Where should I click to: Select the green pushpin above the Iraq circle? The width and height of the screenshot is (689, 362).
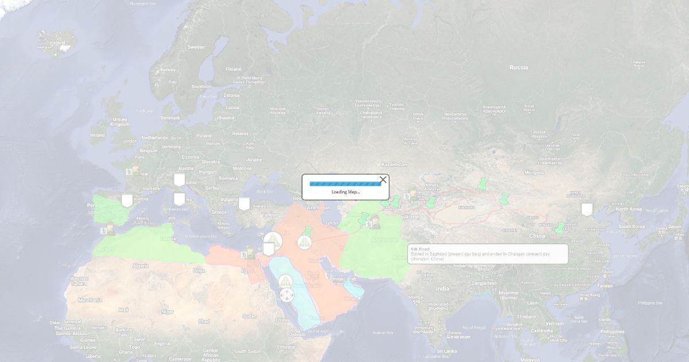(x=307, y=232)
